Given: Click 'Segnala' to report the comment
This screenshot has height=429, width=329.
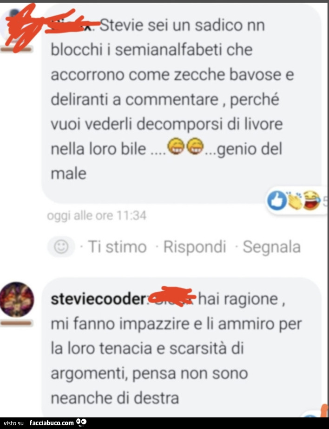Looking at the screenshot, I should [x=272, y=247].
